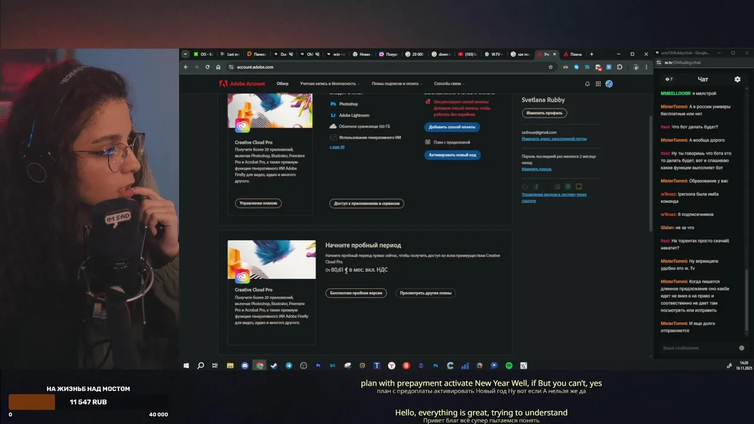This screenshot has height=424, width=754.
Task: Open Telegram from the taskbar
Action: [289, 366]
